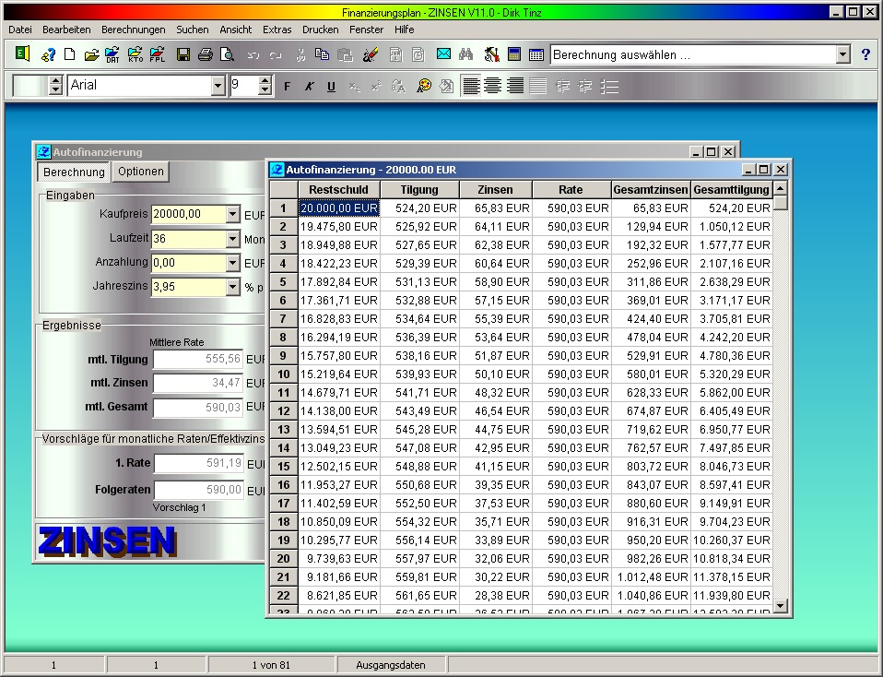Open 'Berechnung auswählen' dropdown

tap(842, 54)
